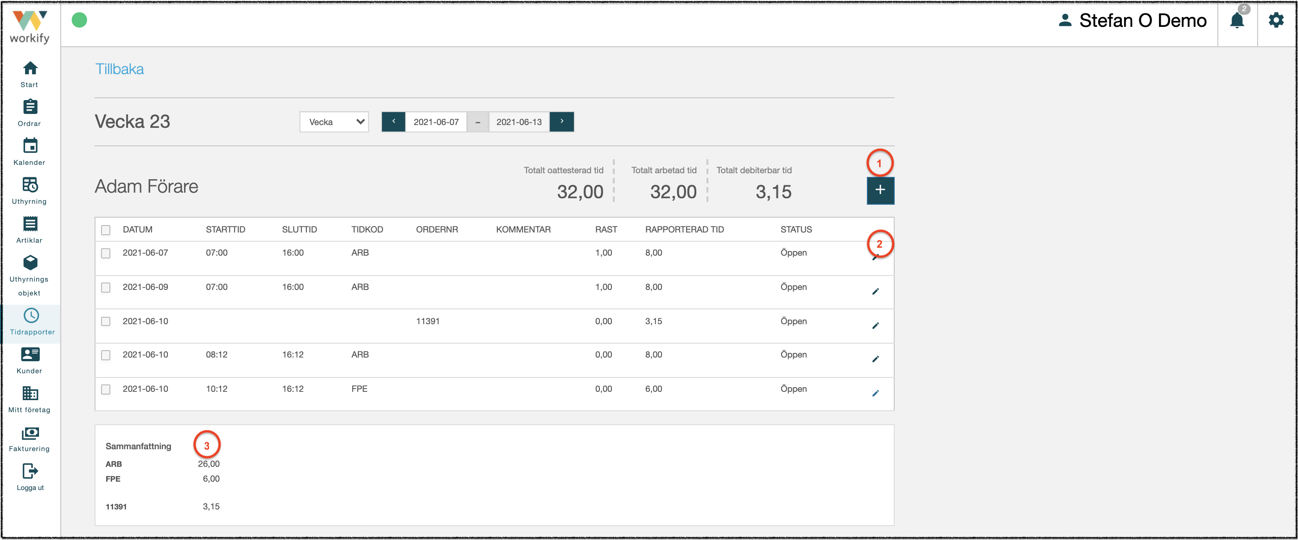Click the Totalt debiterbar tid value 3,15
This screenshot has height=540, width=1298.
click(x=773, y=192)
